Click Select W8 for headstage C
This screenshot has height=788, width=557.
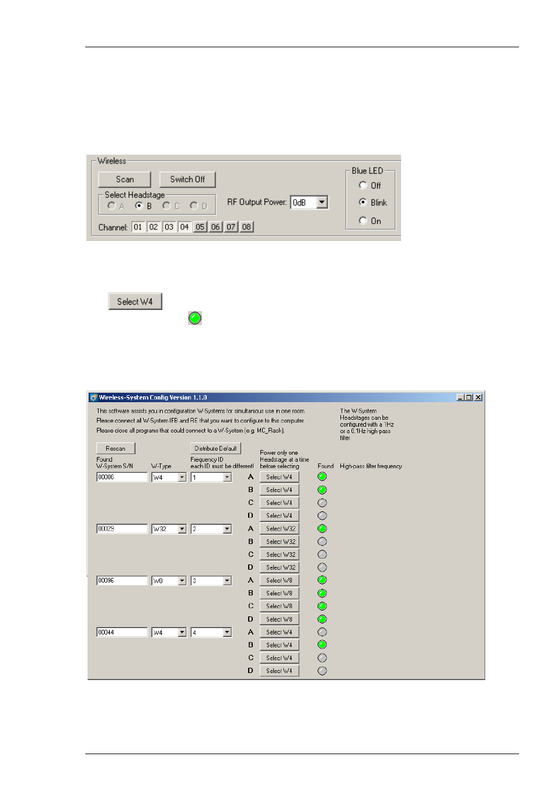pos(279,606)
